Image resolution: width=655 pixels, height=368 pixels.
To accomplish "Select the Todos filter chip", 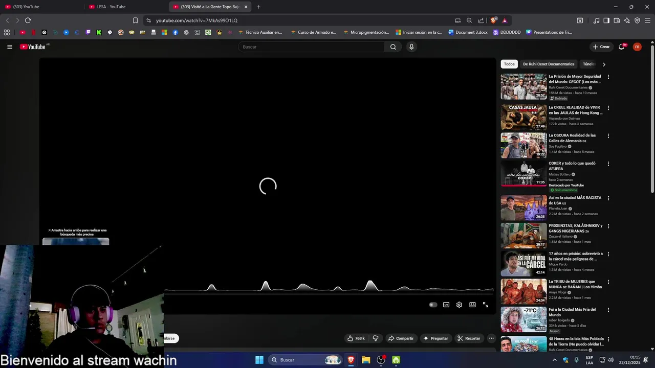I will [509, 64].
